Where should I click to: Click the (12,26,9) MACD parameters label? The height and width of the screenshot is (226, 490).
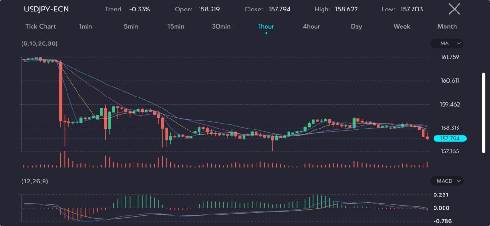[34, 181]
